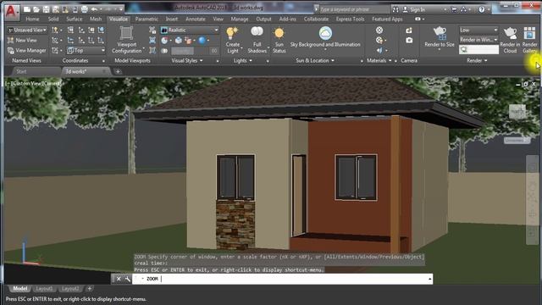Image resolution: width=542 pixels, height=305 pixels.
Task: Add a new layout with the plus
Action: 90,288
